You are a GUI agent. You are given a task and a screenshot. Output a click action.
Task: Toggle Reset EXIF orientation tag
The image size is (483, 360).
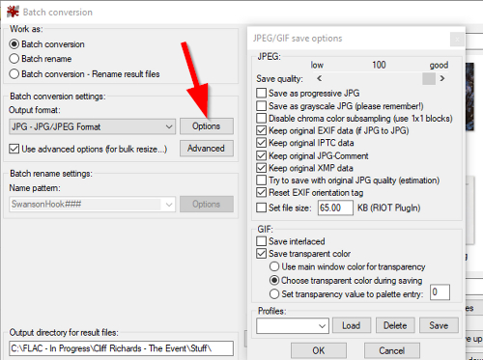point(261,192)
